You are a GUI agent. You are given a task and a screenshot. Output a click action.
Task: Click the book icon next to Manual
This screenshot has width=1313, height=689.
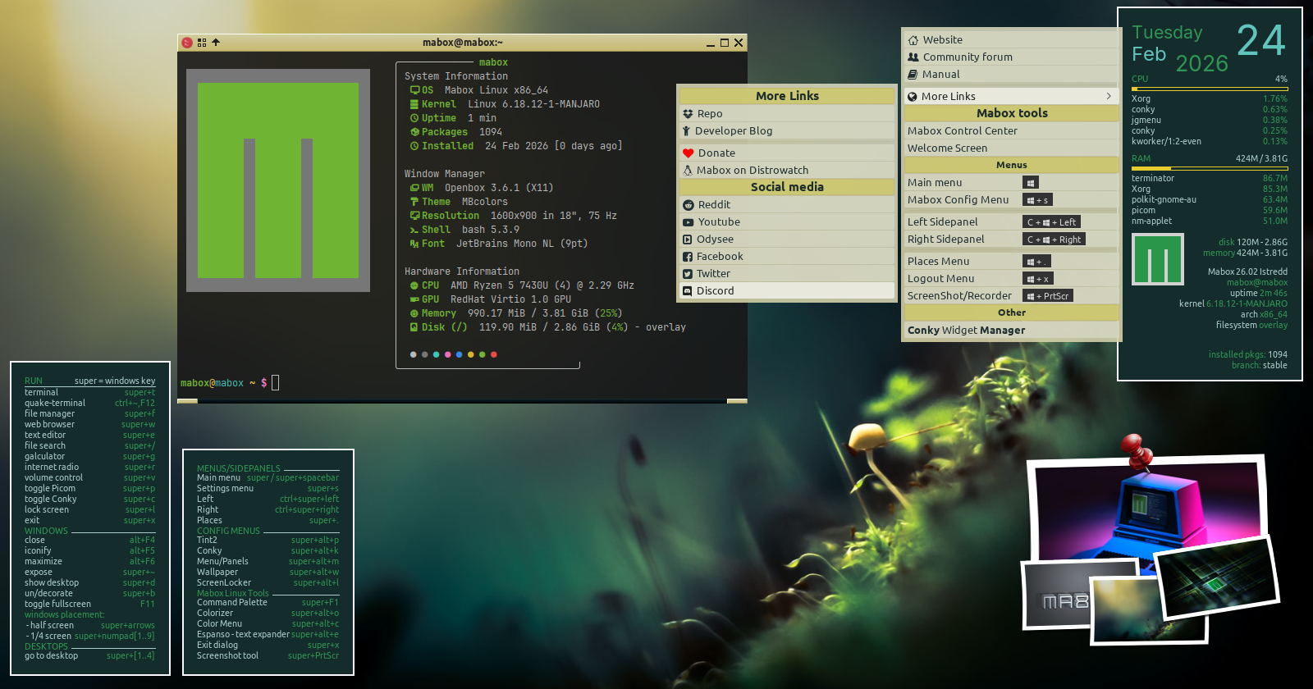(x=913, y=75)
